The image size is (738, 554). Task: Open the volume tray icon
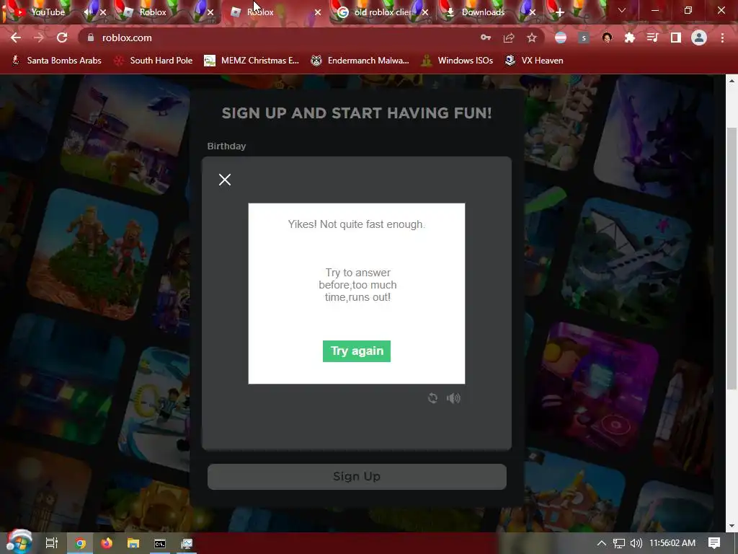point(636,543)
